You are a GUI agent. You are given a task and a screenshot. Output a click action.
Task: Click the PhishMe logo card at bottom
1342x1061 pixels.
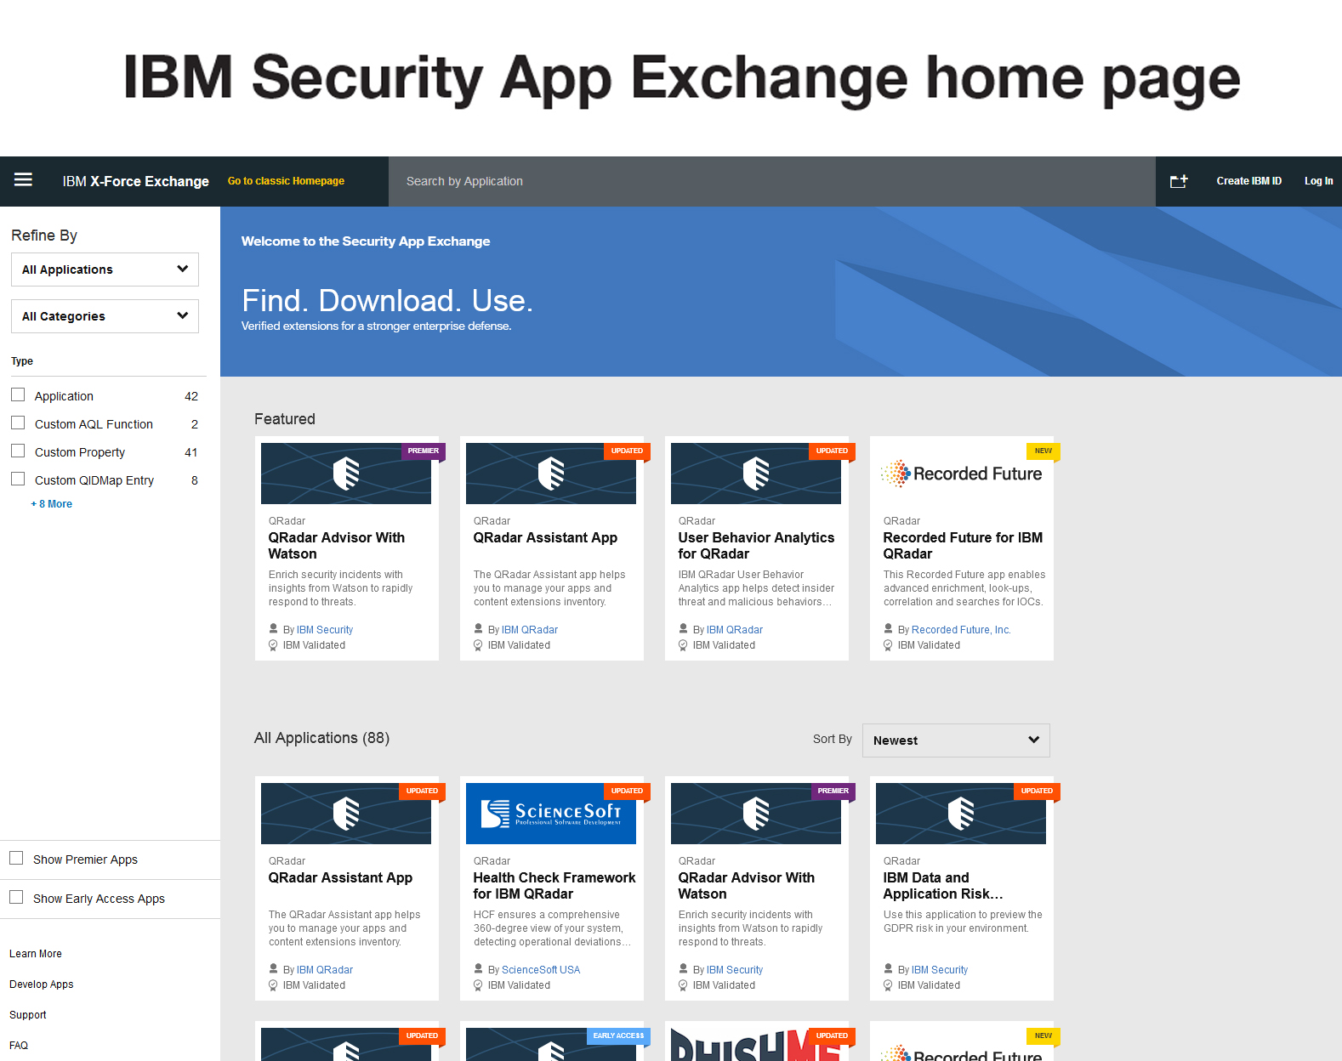(x=756, y=1044)
